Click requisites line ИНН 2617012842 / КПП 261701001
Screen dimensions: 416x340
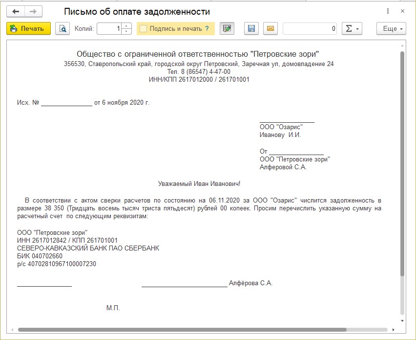67,241
